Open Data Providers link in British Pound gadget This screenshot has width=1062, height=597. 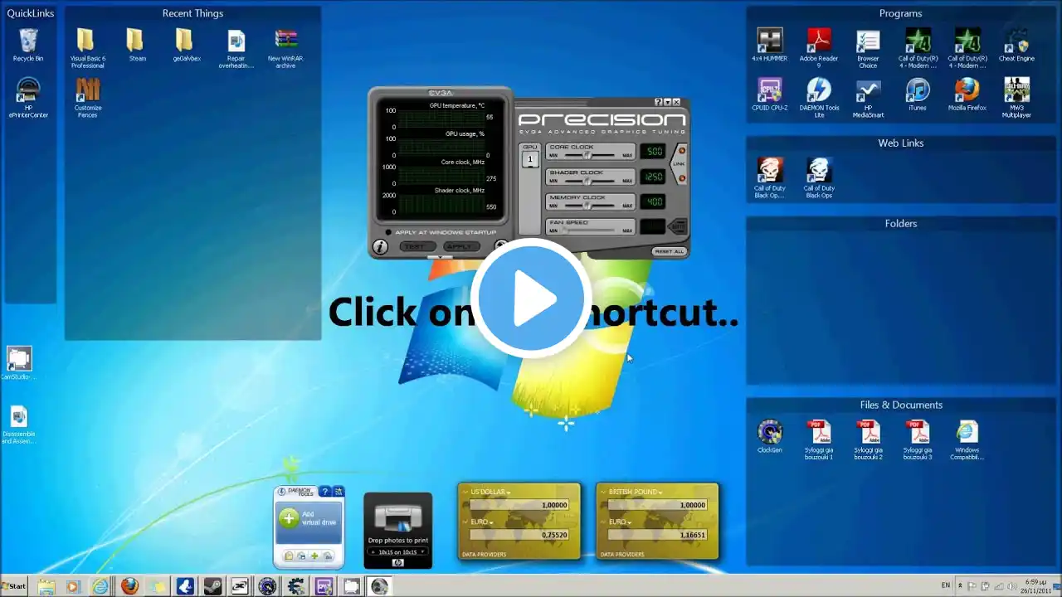[x=623, y=554]
